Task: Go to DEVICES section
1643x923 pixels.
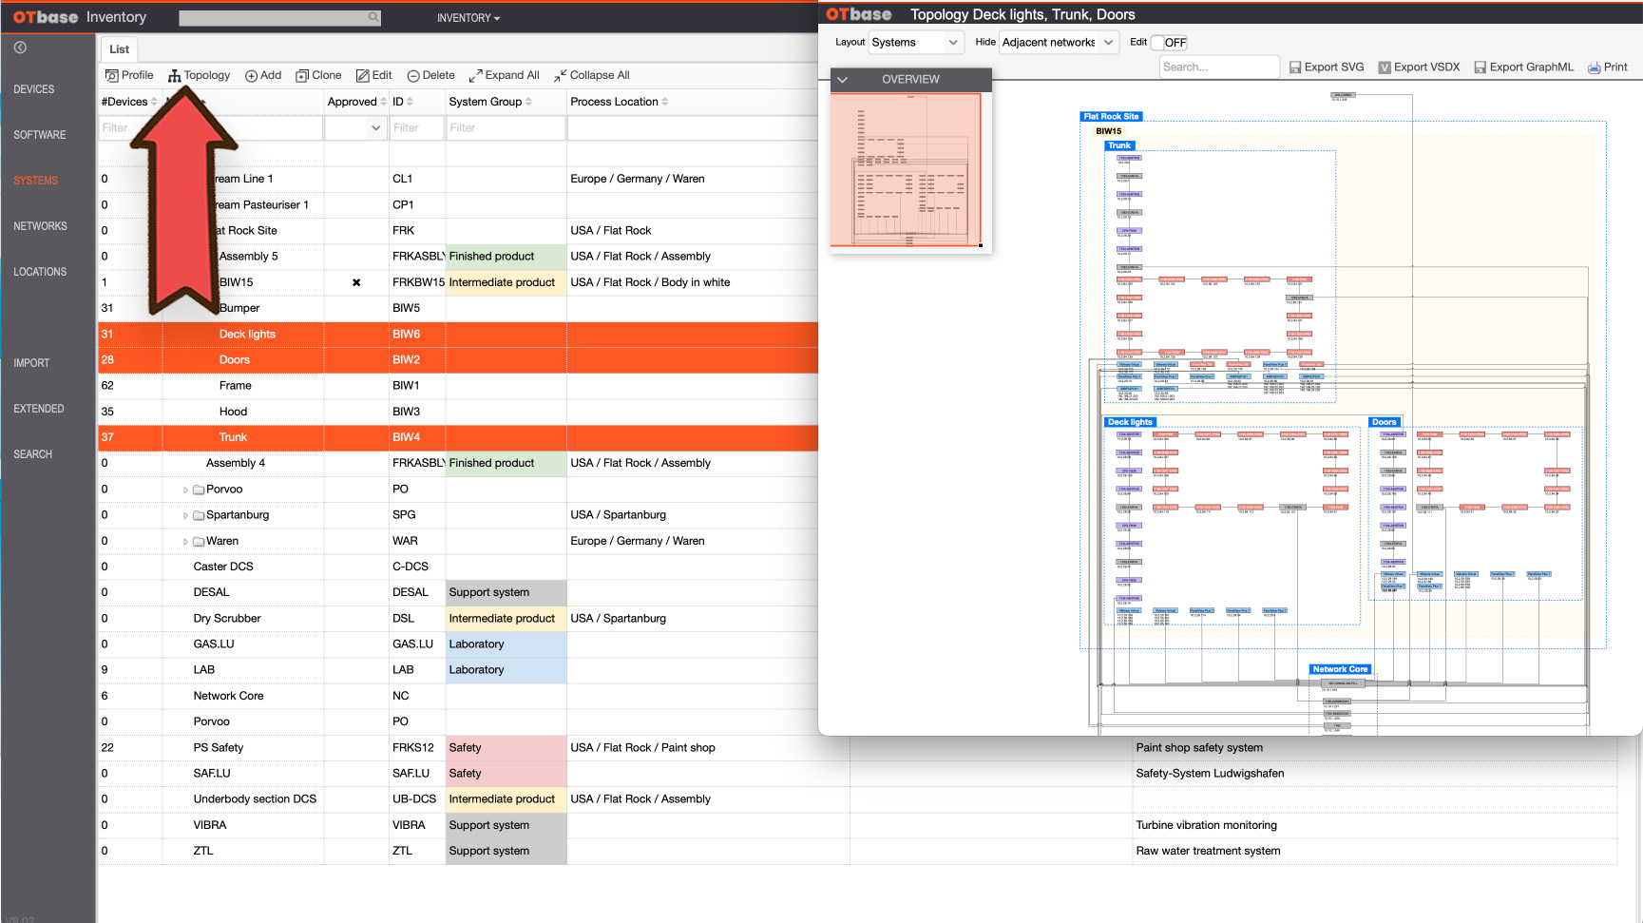Action: (x=34, y=89)
